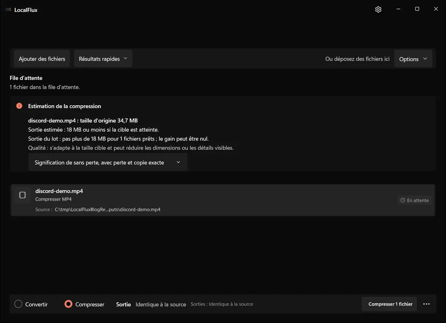
Task: Click the Identique à la source output setting
Action: click(161, 304)
